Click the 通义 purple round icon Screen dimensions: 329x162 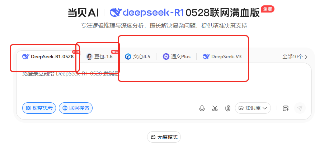point(166,57)
